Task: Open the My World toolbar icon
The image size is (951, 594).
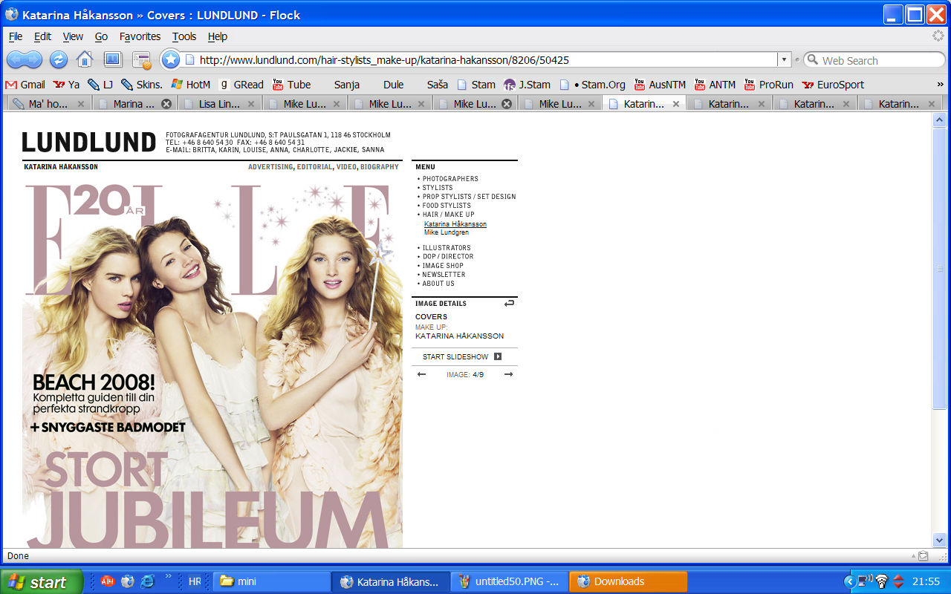Action: tap(112, 60)
